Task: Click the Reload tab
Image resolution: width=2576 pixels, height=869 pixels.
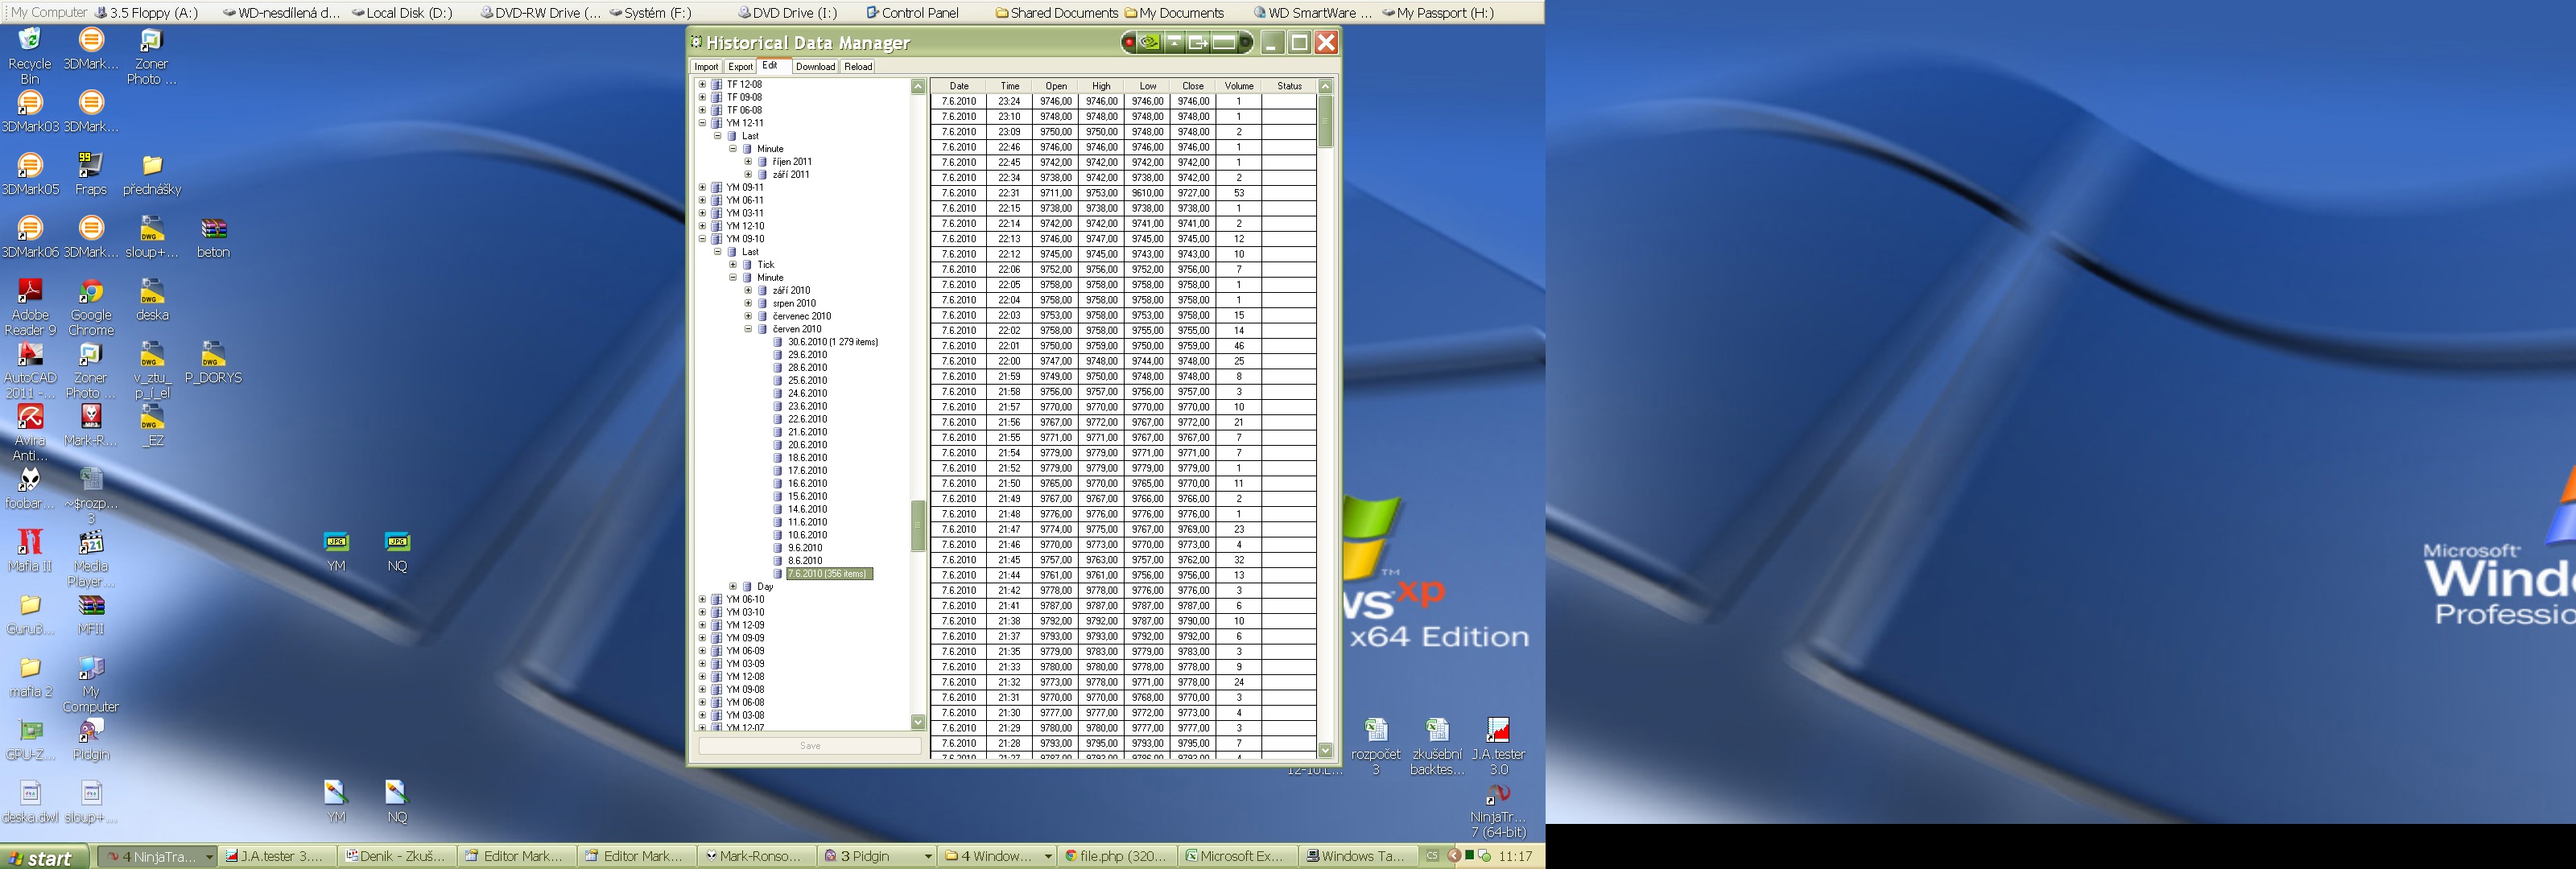Action: (858, 67)
